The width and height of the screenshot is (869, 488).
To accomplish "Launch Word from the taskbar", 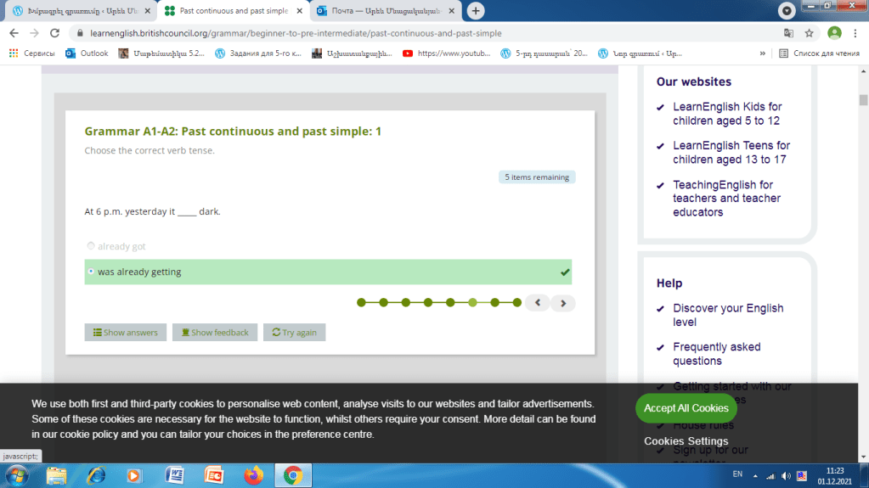I will [x=176, y=475].
